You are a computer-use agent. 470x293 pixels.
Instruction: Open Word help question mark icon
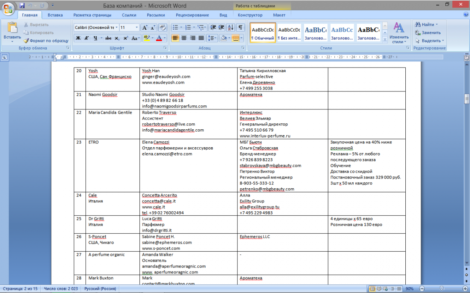click(466, 15)
